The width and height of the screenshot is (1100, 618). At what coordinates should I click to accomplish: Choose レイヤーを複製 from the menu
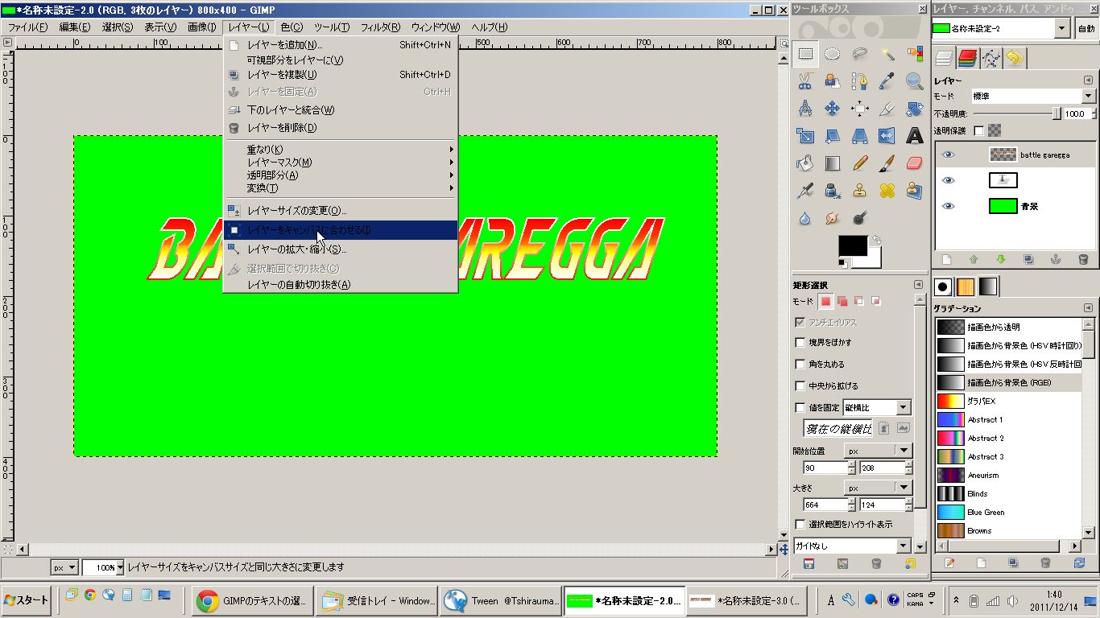point(340,75)
